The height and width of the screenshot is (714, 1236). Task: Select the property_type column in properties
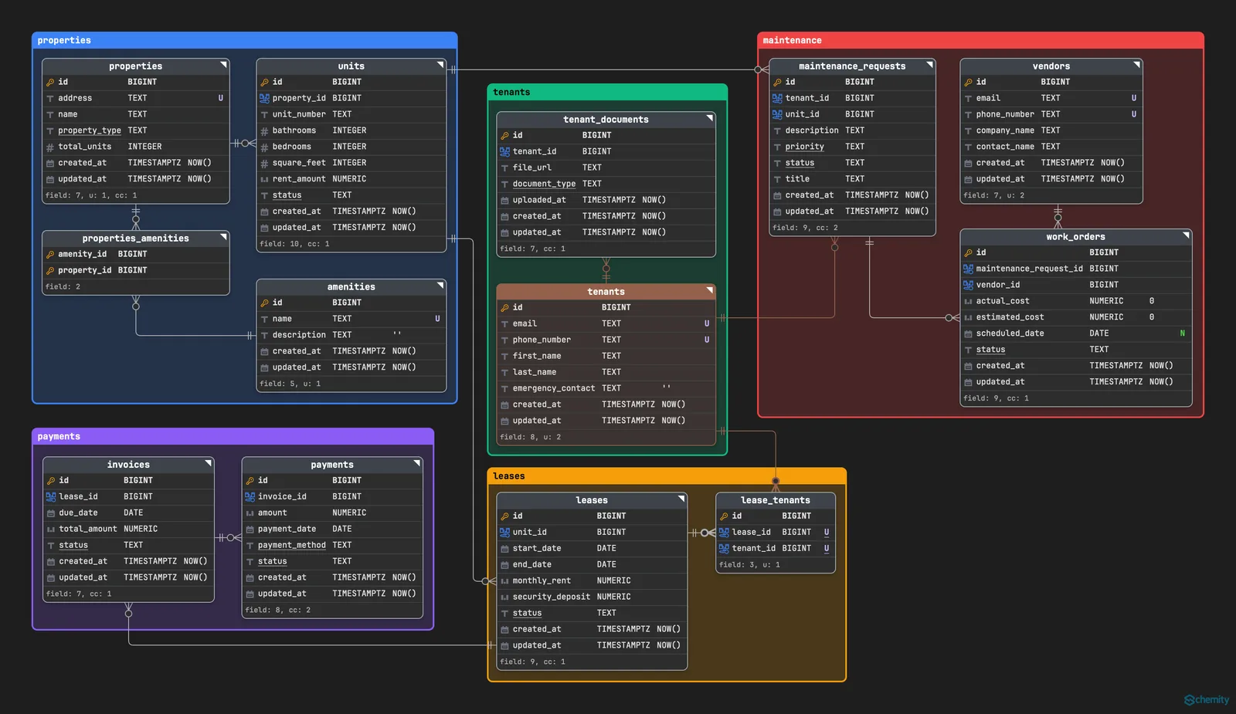(x=136, y=130)
